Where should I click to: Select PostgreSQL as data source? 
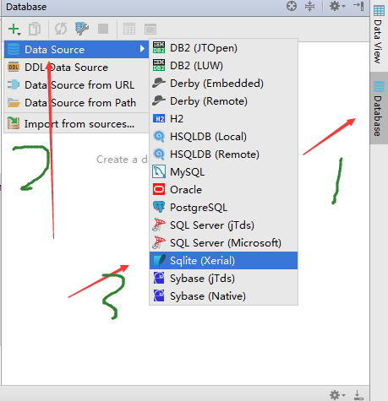click(223, 208)
